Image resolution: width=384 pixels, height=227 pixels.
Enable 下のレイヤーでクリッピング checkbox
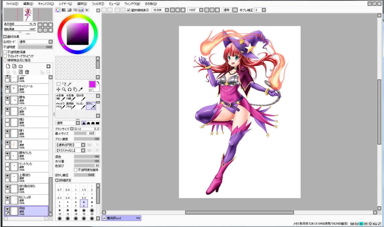tap(5, 56)
